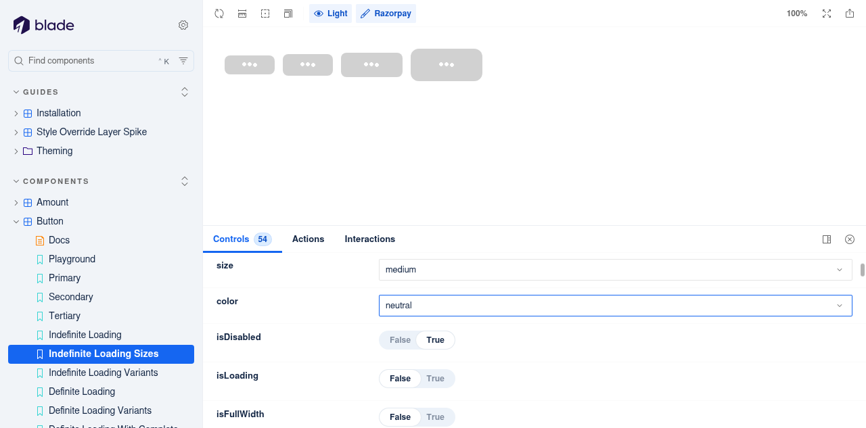The image size is (866, 428).
Task: Expand all COMPONENTS items arrows
Action: [185, 181]
